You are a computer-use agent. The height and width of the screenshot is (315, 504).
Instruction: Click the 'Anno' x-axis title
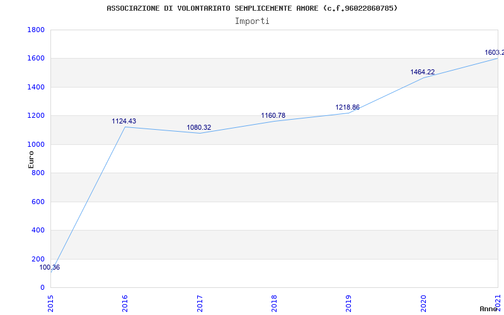pos(489,309)
